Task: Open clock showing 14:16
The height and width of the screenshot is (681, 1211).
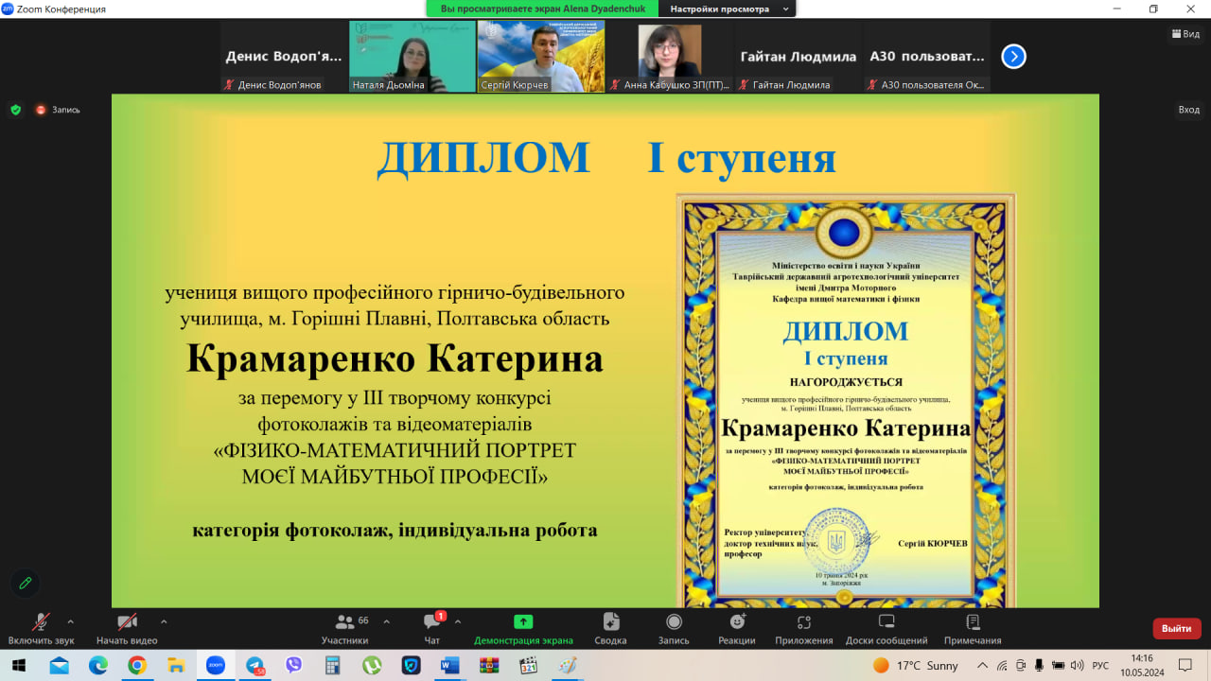Action: pyautogui.click(x=1142, y=666)
